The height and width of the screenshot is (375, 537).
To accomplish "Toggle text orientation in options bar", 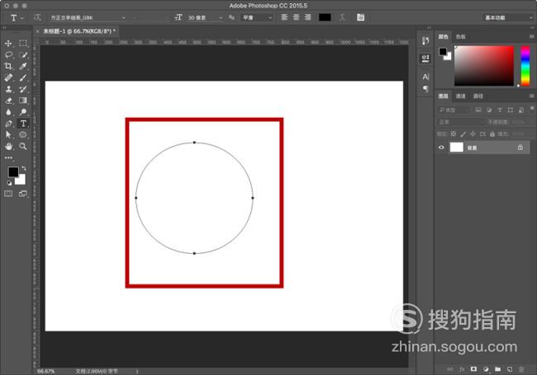I will coord(38,17).
